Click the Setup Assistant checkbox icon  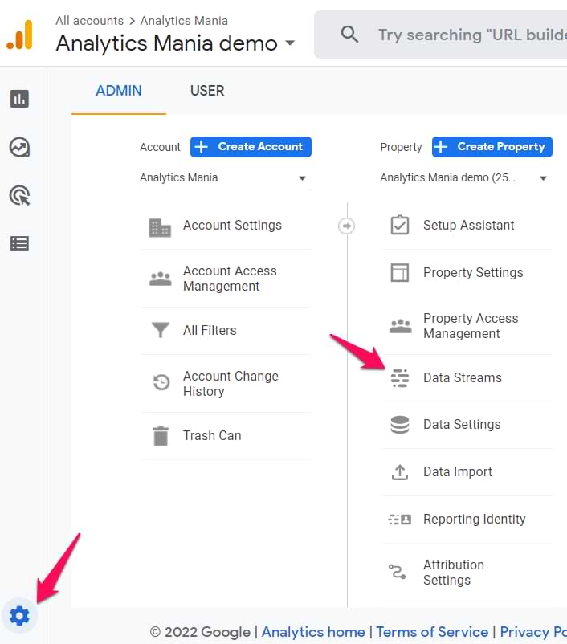coord(399,226)
